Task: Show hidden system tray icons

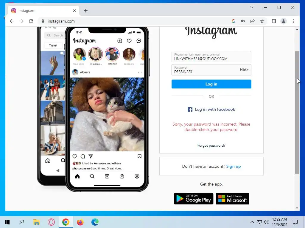Action: click(252, 222)
